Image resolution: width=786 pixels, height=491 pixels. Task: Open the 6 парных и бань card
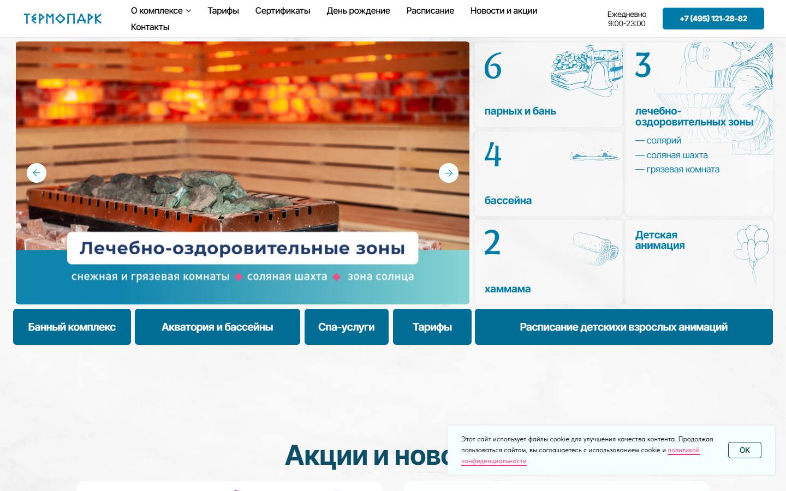click(x=549, y=85)
